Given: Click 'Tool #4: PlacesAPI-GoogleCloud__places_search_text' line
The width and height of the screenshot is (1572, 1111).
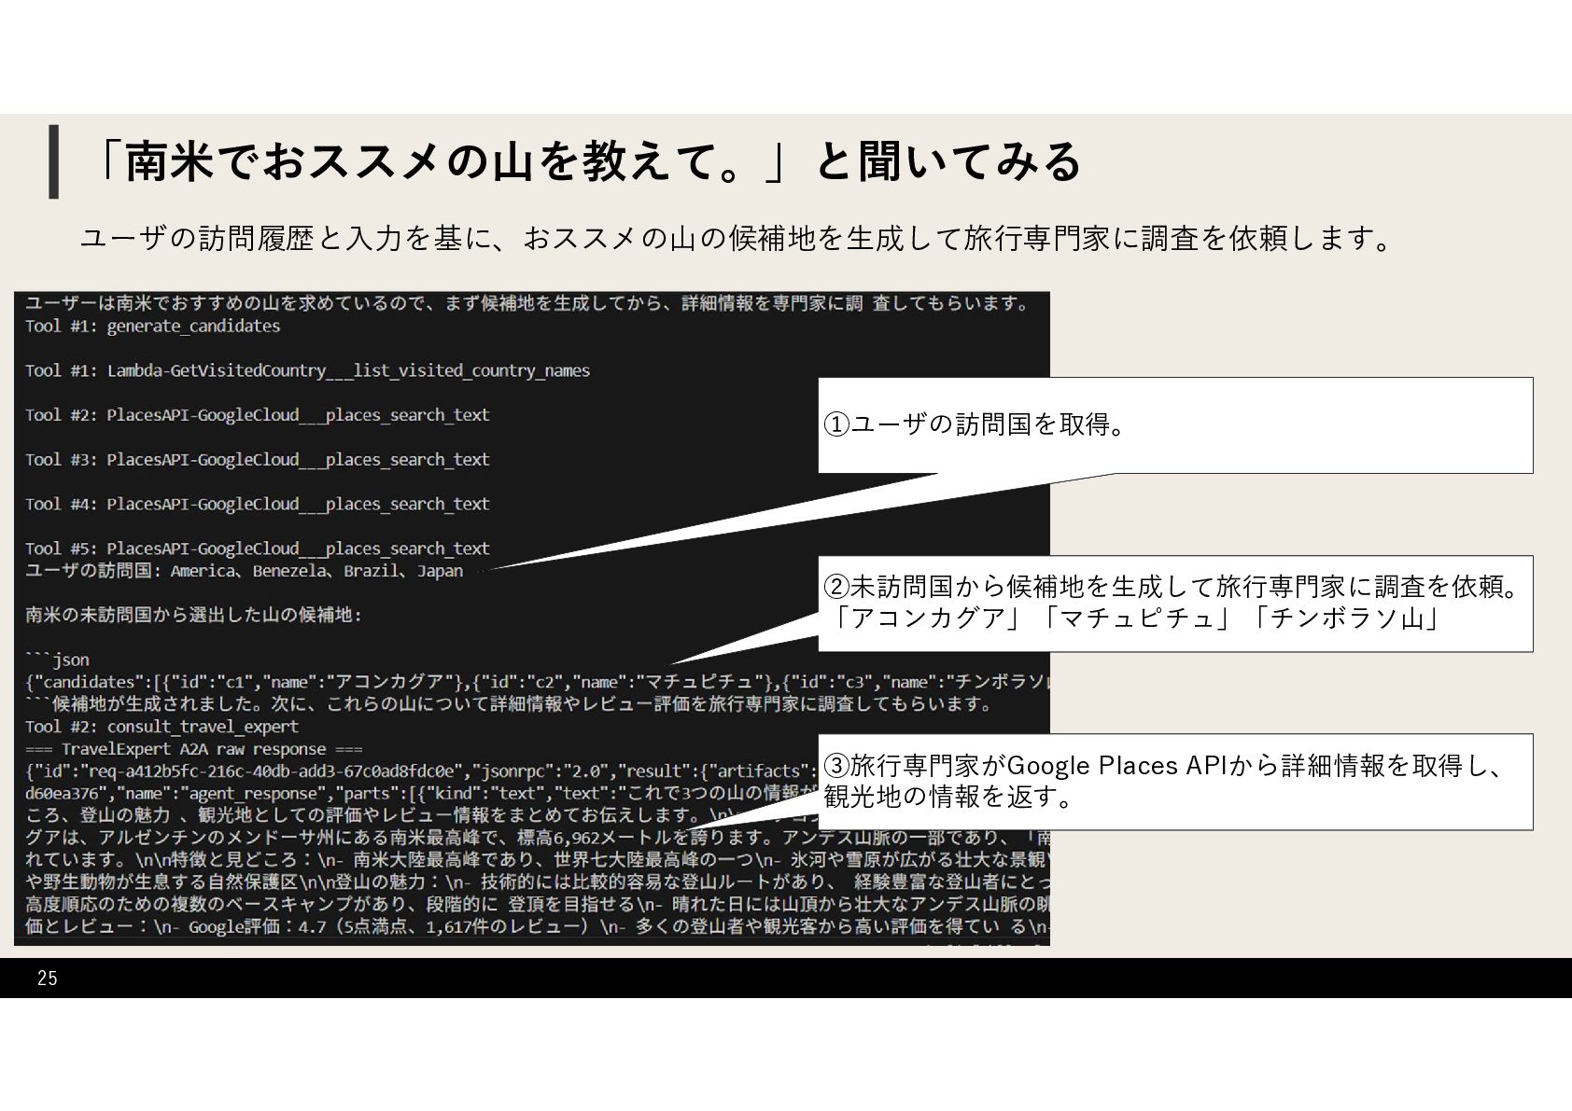Looking at the screenshot, I should [257, 505].
